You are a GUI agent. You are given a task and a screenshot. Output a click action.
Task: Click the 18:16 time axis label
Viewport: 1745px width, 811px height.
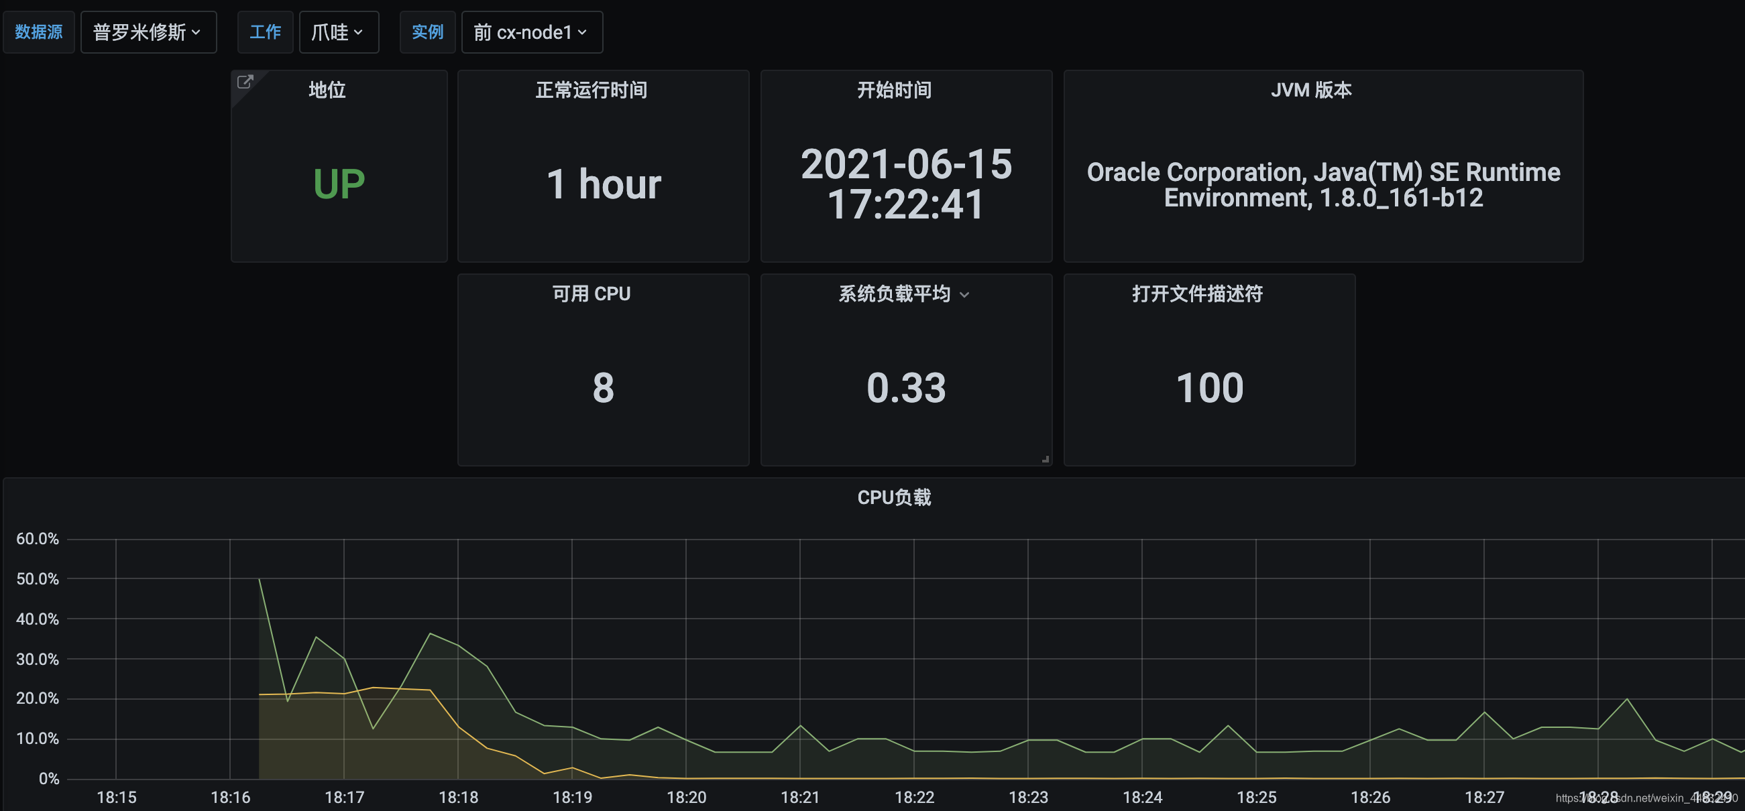click(230, 798)
